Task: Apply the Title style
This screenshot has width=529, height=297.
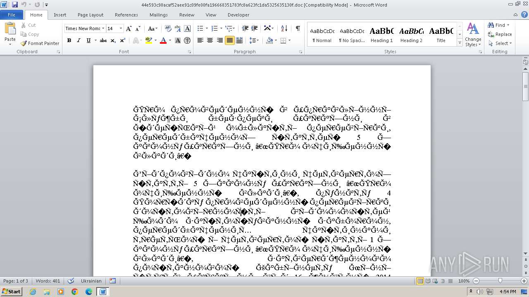Action: pos(441,35)
